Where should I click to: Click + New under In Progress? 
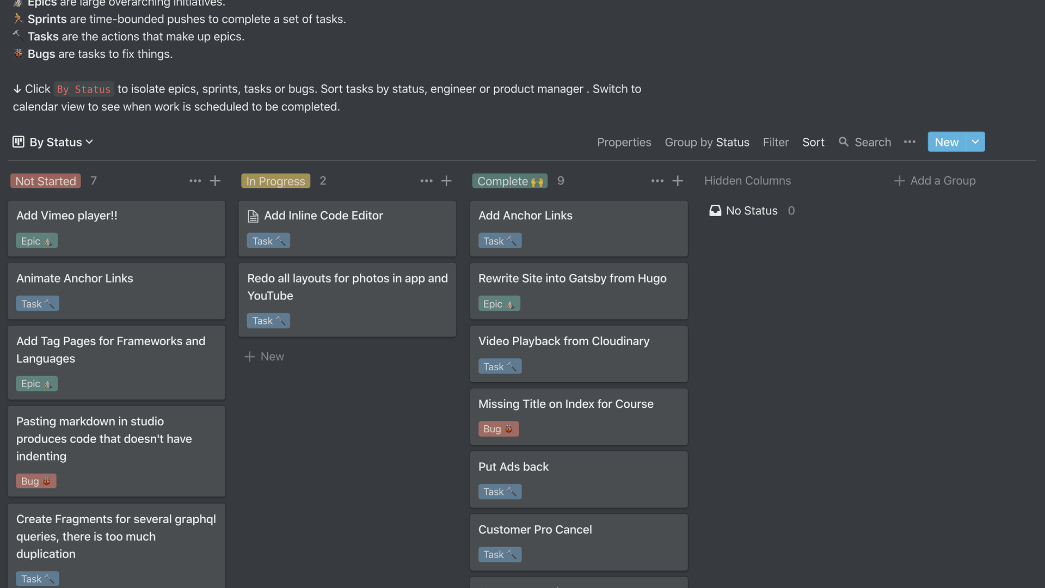tap(265, 357)
